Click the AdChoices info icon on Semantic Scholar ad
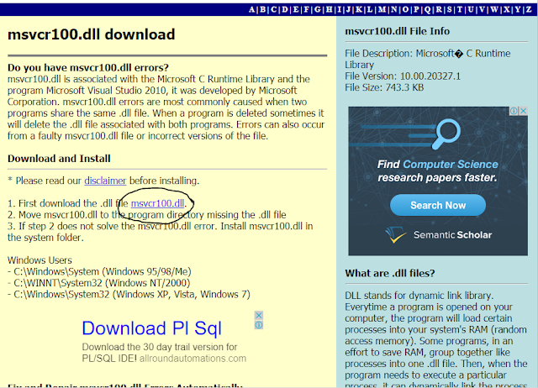Image resolution: width=538 pixels, height=388 pixels. (x=514, y=111)
